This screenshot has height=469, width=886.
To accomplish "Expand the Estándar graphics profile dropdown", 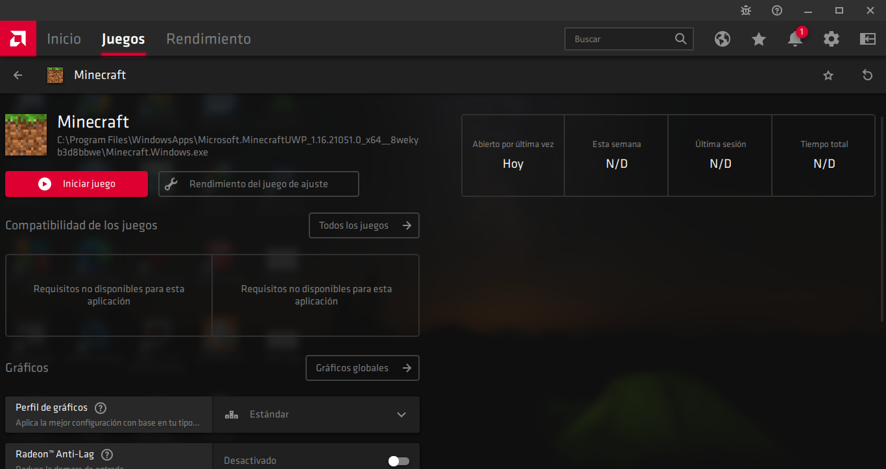I will tap(316, 415).
